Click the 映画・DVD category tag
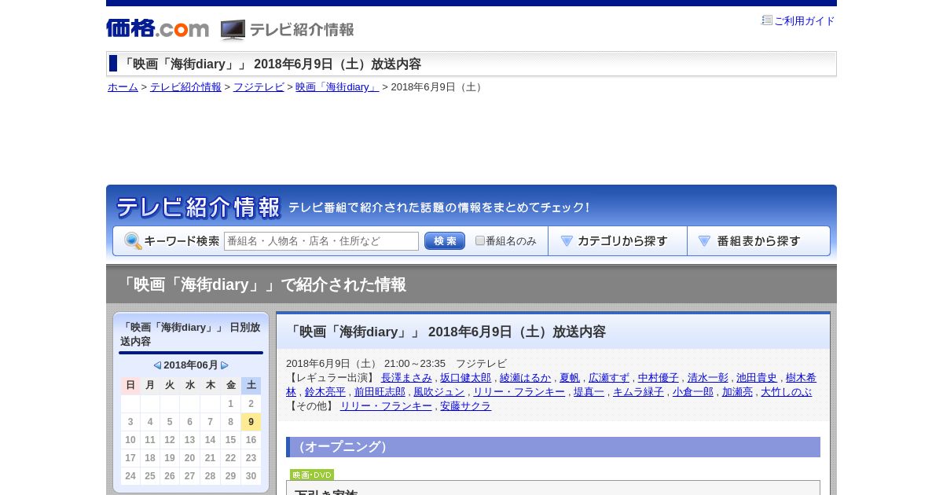The height and width of the screenshot is (495, 943). [x=312, y=475]
